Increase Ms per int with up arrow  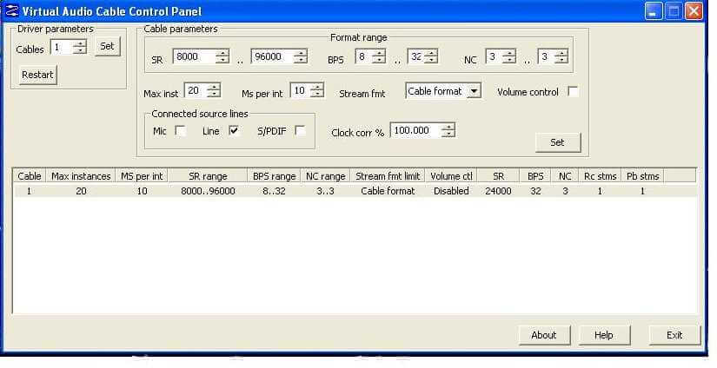pos(317,86)
